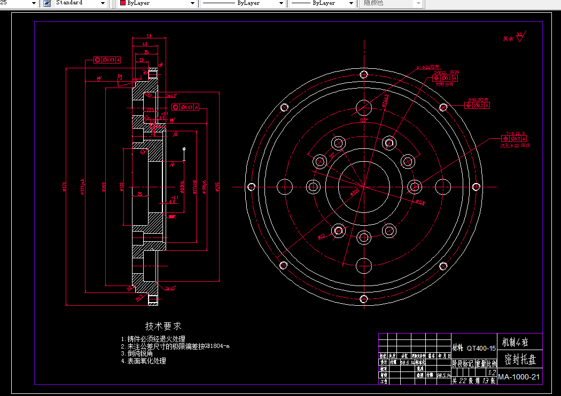Open the table style manager icon
The height and width of the screenshot is (396, 561).
[47, 3]
